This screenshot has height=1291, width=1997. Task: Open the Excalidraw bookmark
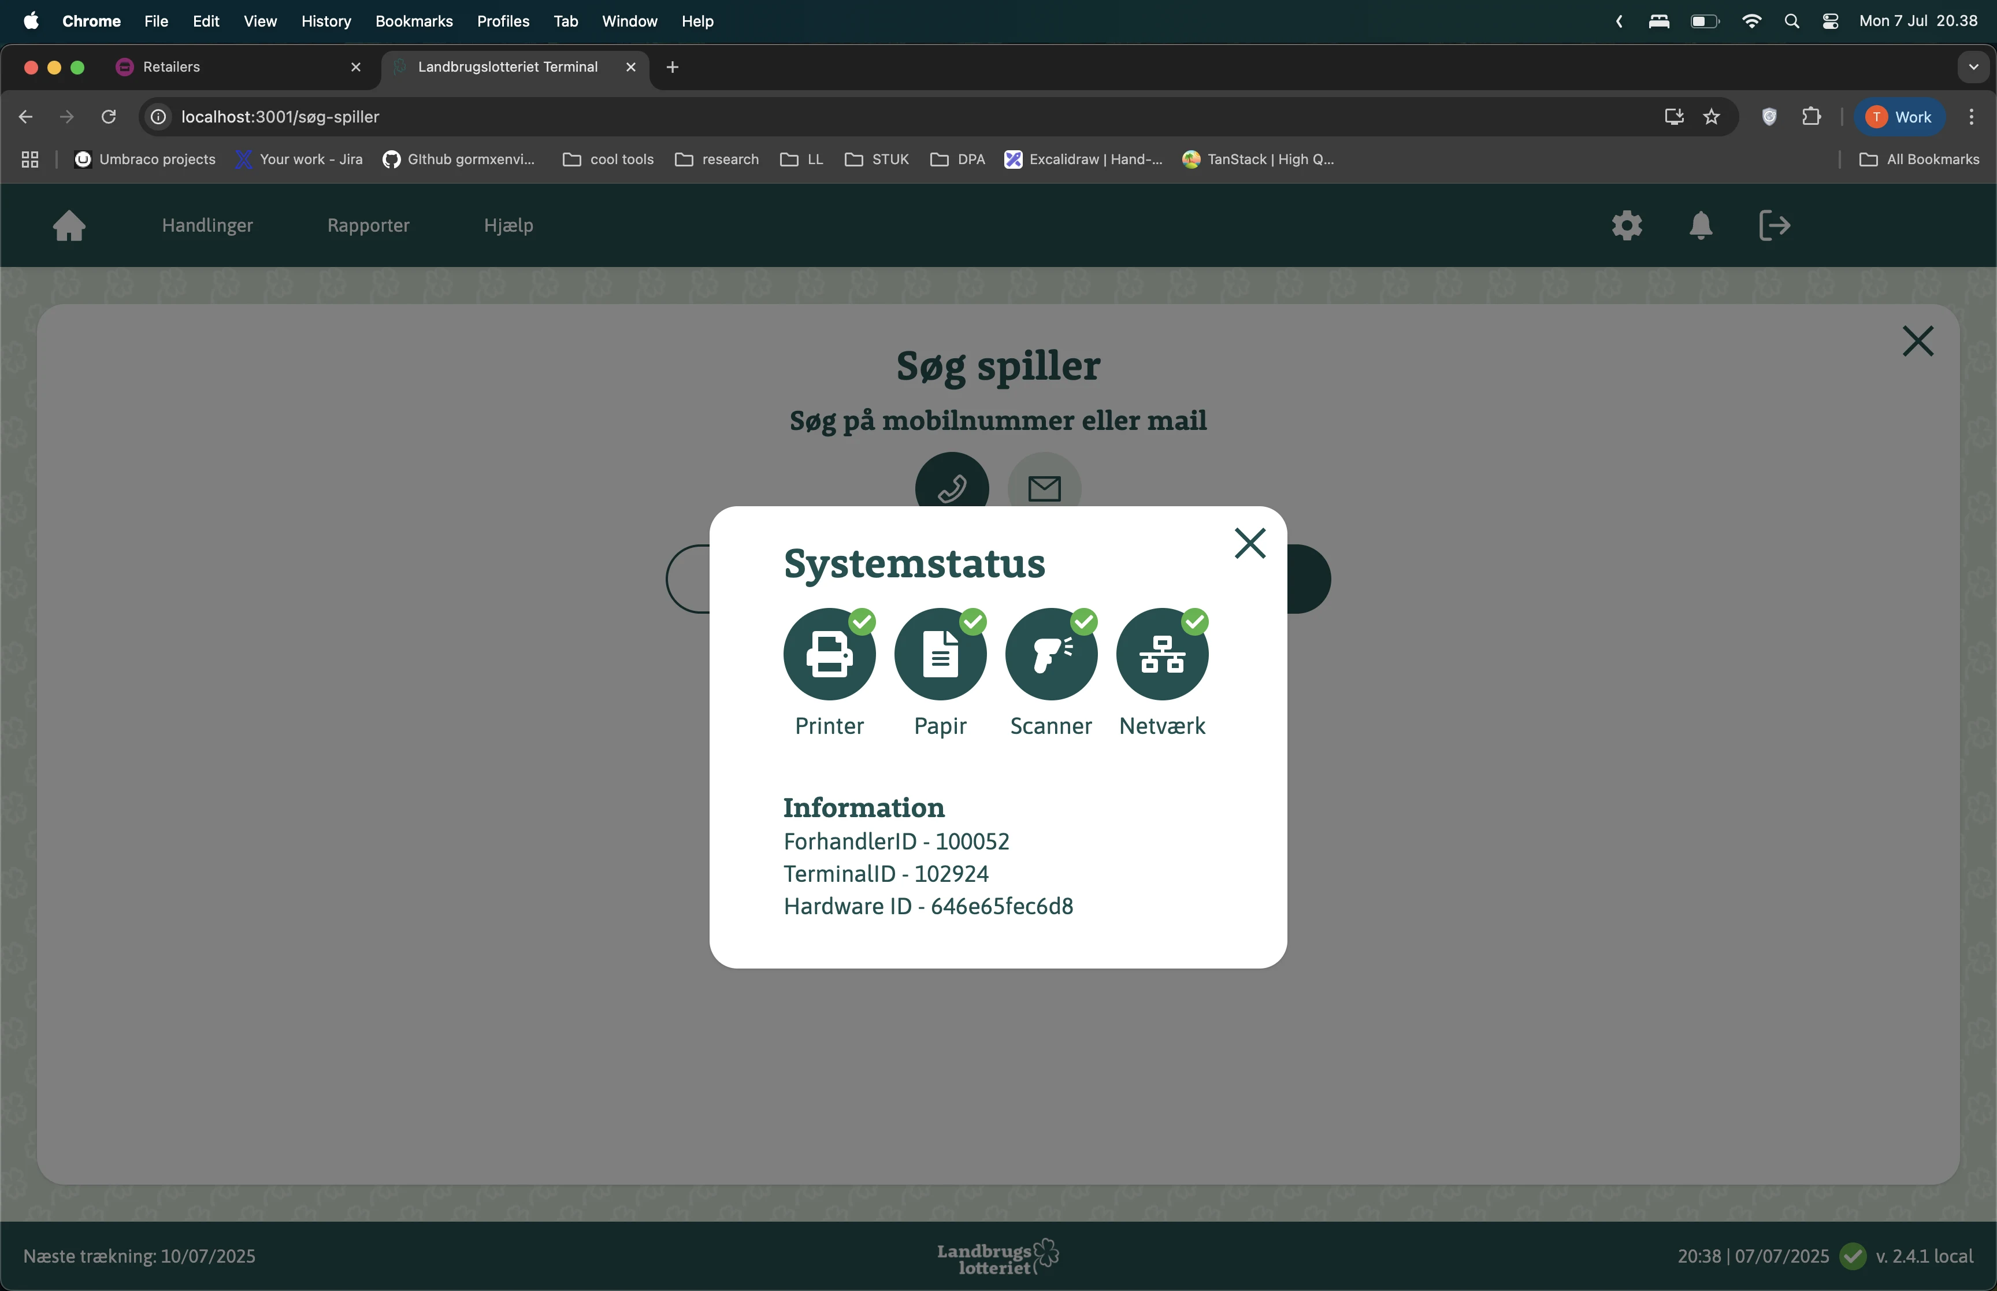click(1083, 159)
